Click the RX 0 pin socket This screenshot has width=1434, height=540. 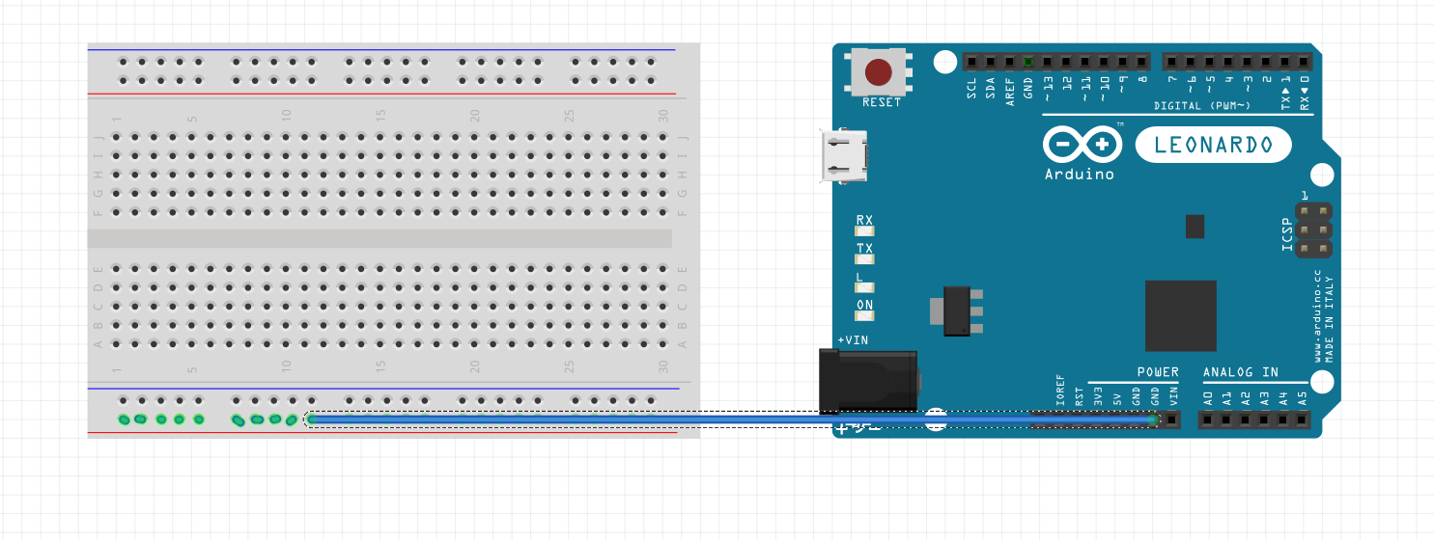coord(1305,62)
